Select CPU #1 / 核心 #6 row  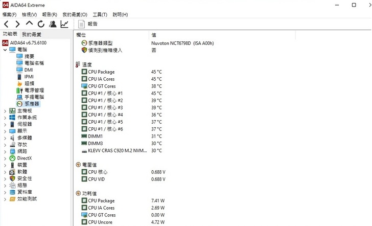click(x=122, y=129)
